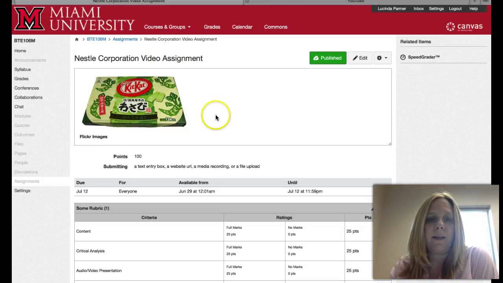This screenshot has width=503, height=283.
Task: Open Home in the course sidebar
Action: pyautogui.click(x=20, y=51)
